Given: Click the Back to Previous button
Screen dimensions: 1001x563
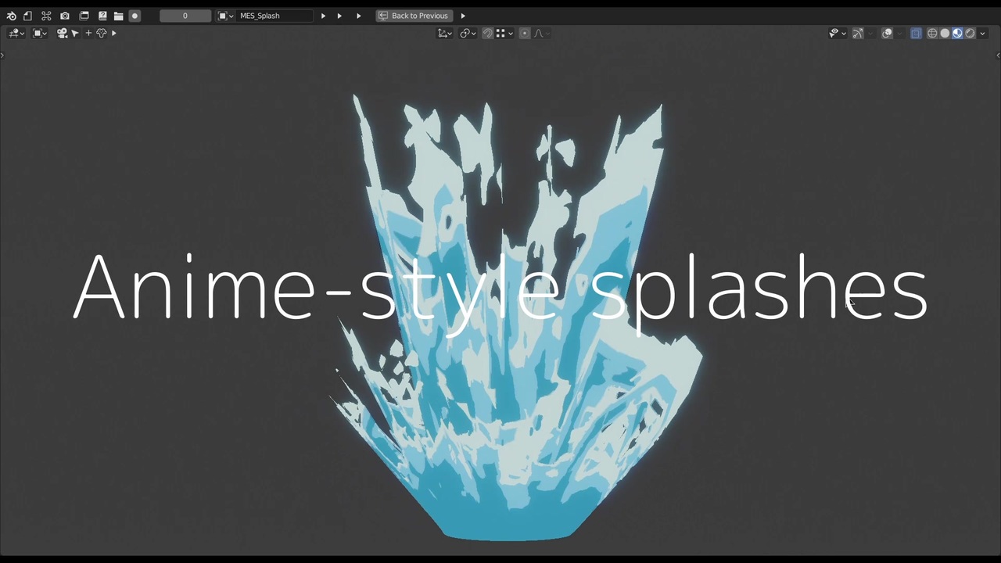Looking at the screenshot, I should coord(414,16).
